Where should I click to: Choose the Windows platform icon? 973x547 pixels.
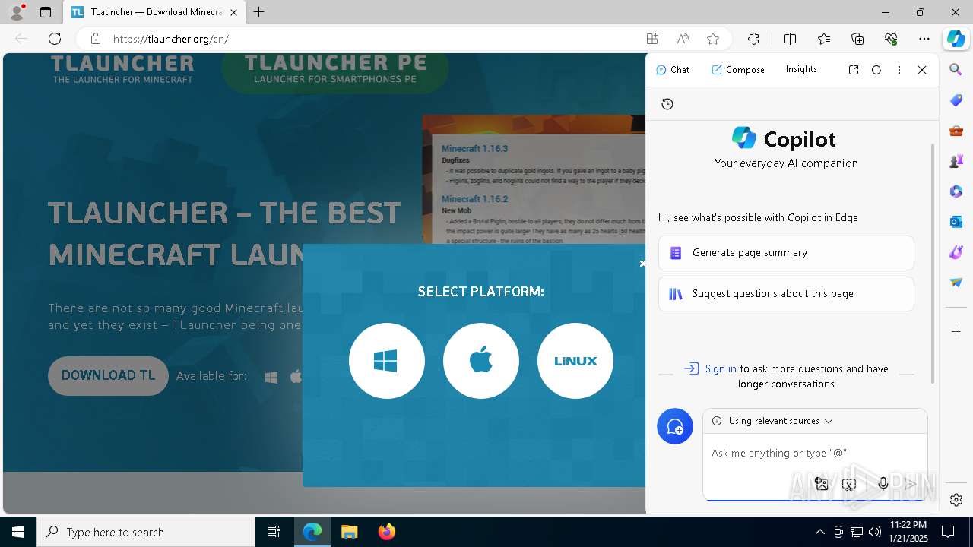[386, 361]
